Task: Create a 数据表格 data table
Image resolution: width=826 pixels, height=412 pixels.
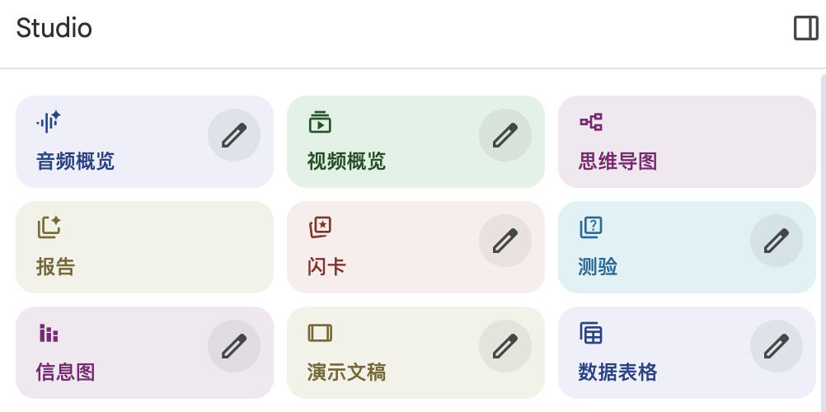Action: pyautogui.click(x=687, y=353)
